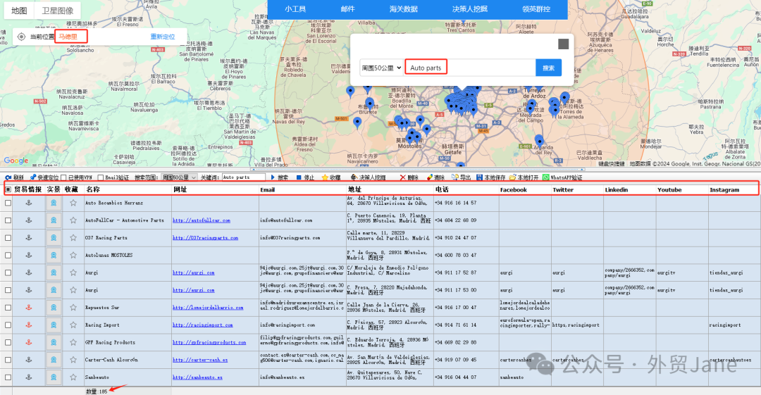
Task: Check the Repuestos Sur row checkbox
Action: click(8, 307)
